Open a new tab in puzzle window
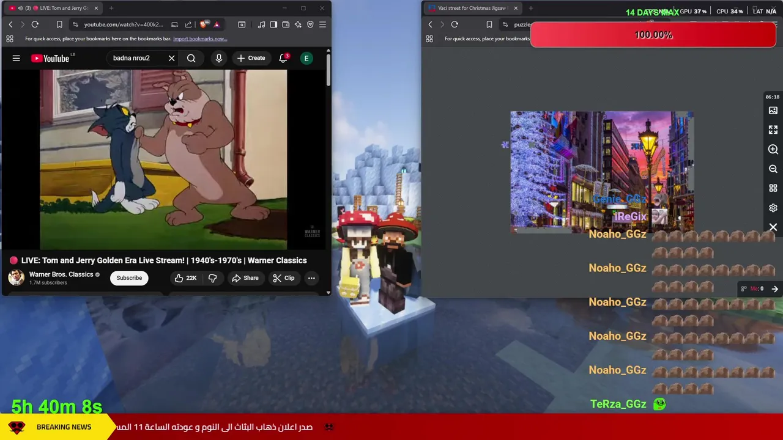The width and height of the screenshot is (783, 440). [x=531, y=8]
